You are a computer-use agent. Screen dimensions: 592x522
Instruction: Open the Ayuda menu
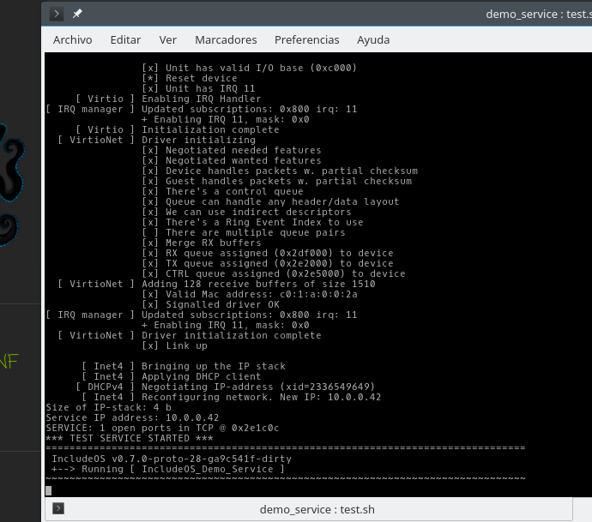coord(373,39)
